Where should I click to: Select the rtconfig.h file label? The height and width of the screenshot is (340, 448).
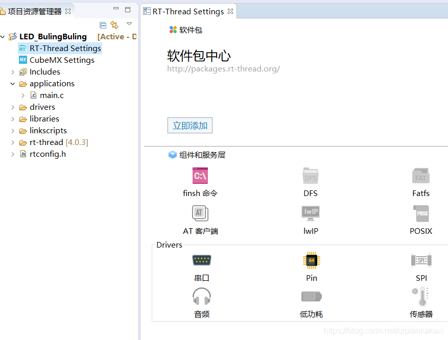click(x=48, y=154)
